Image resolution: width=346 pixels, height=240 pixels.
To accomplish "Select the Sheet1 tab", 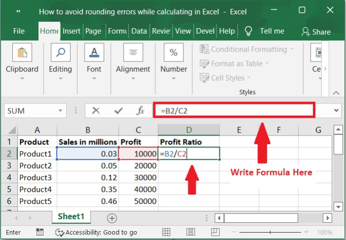I will click(x=71, y=217).
